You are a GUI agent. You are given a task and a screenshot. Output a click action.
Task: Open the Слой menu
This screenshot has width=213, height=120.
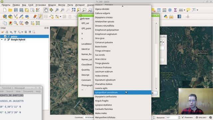click(x=31, y=5)
